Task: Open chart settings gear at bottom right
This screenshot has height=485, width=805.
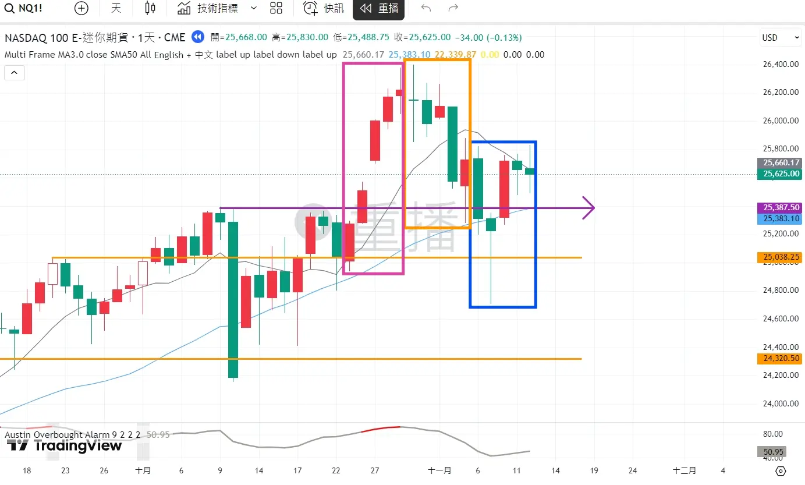Action: coord(781,471)
